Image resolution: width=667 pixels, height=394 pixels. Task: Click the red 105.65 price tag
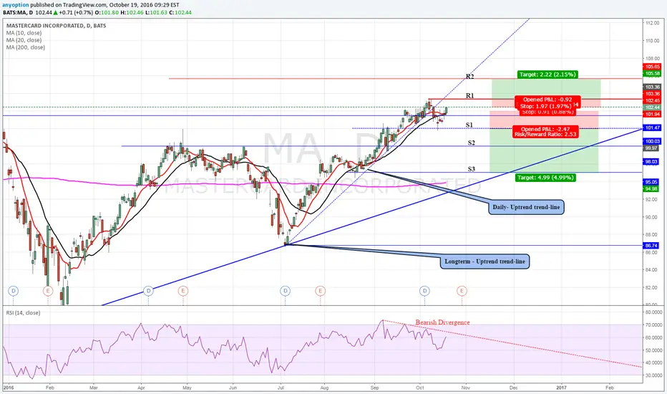(652, 67)
